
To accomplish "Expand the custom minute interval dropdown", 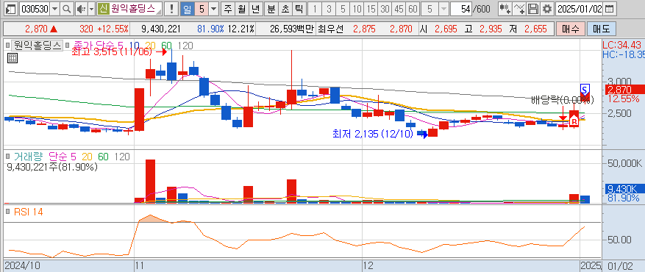I will click(443, 9).
